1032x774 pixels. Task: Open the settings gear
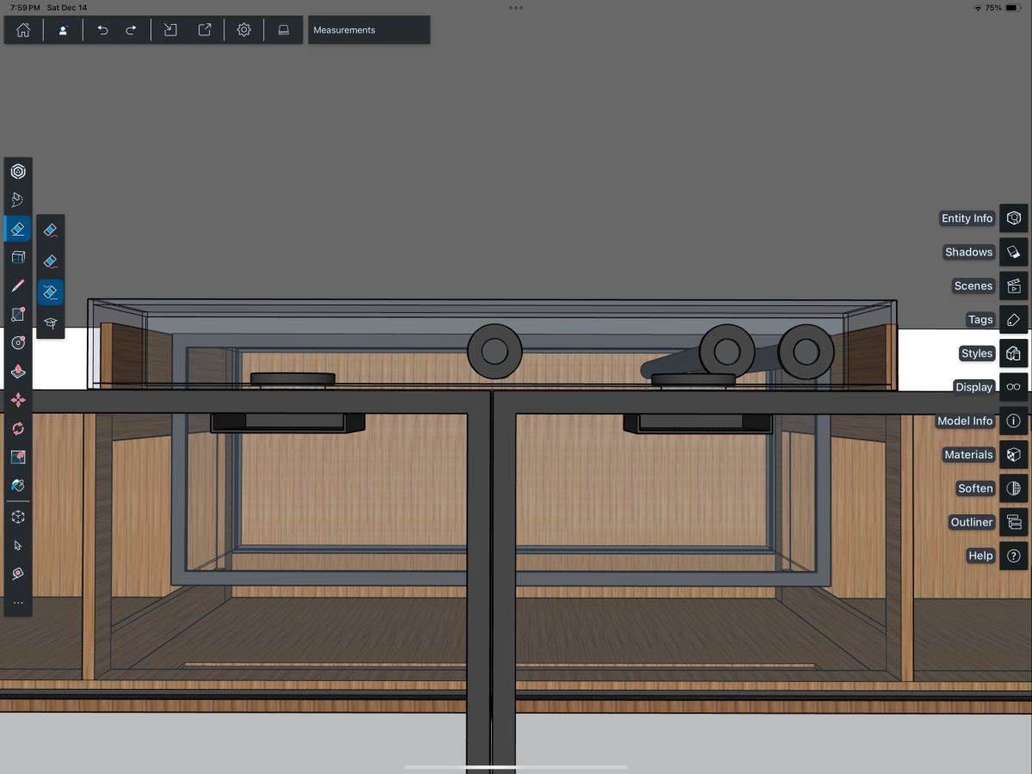(x=244, y=30)
